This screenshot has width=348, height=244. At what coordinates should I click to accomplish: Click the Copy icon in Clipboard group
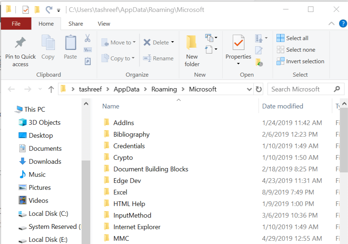click(48, 42)
